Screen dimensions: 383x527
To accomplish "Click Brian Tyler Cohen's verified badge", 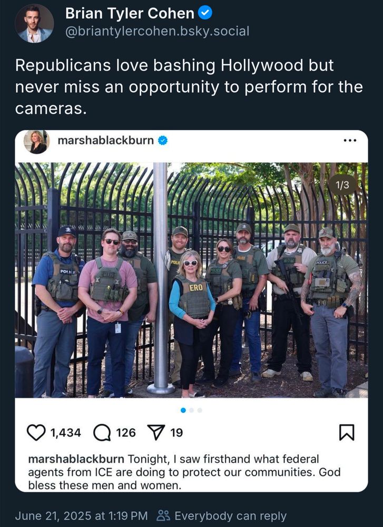I will [205, 13].
